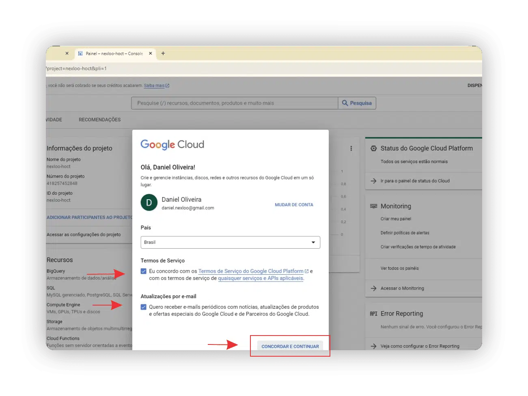Open a new browser tab with the plus icon
The image size is (528, 396).
[x=163, y=53]
